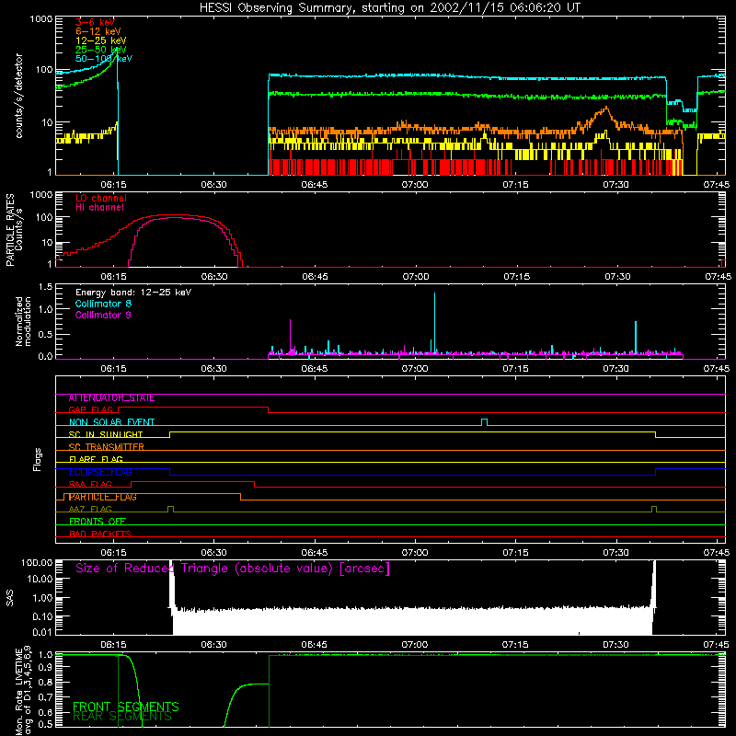
Task: Select the Collimator 8 legend label
Action: click(103, 304)
